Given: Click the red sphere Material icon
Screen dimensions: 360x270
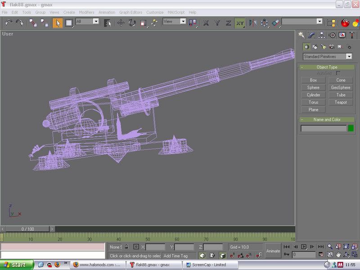Looking at the screenshot, I should 345,23.
